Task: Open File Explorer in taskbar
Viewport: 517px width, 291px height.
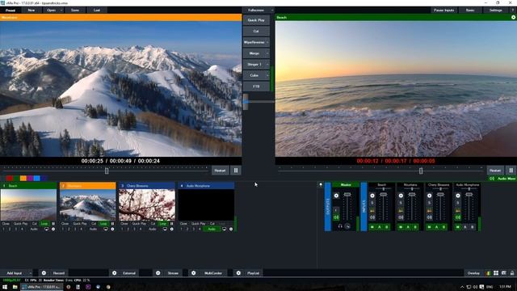Action: pos(15,287)
